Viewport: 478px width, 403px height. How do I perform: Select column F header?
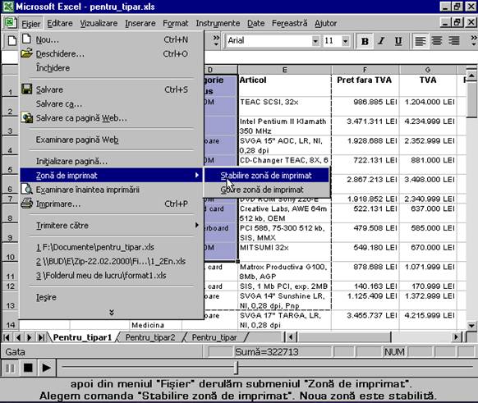coord(365,70)
